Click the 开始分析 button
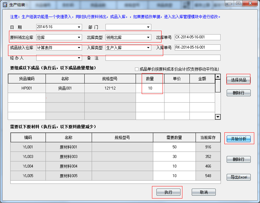 pos(239,139)
